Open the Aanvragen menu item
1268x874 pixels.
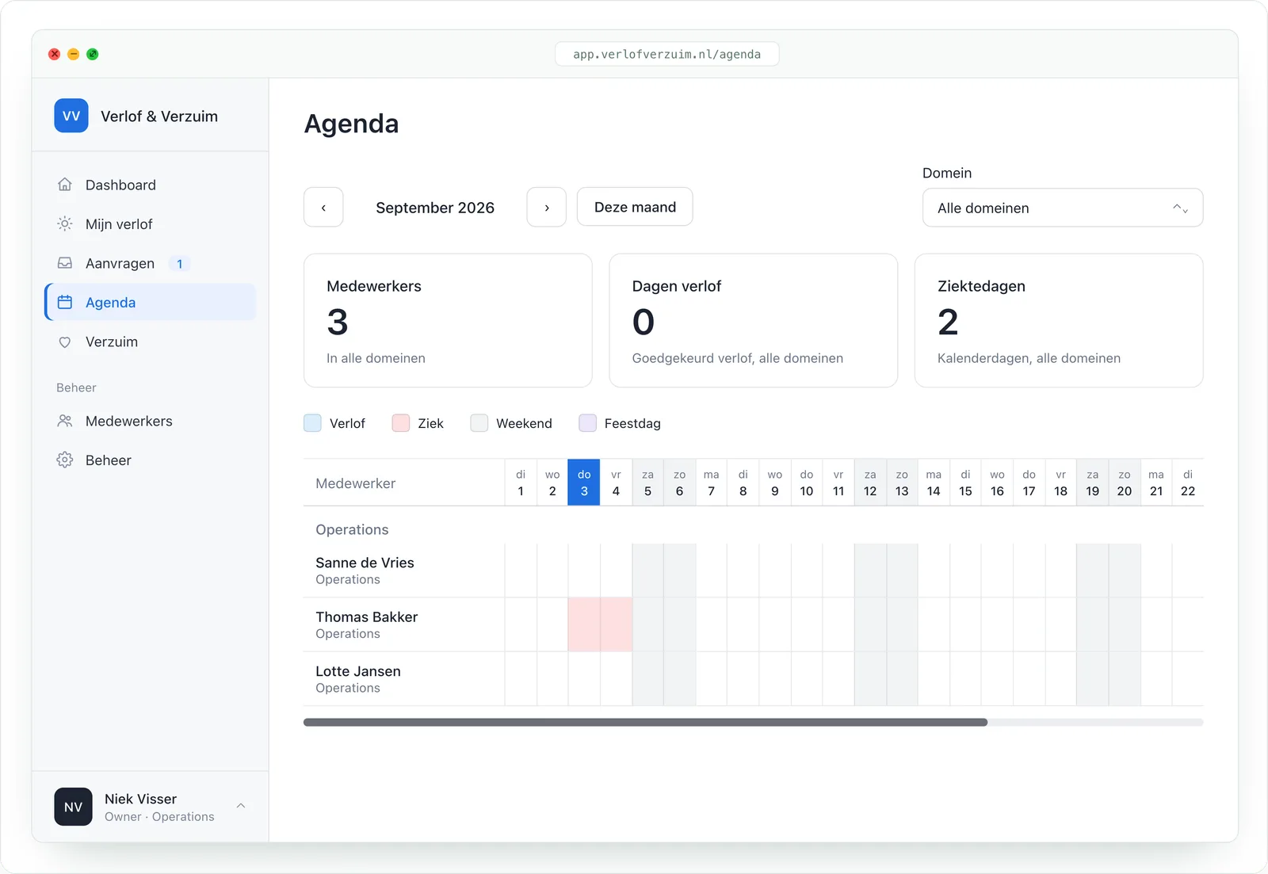point(151,263)
